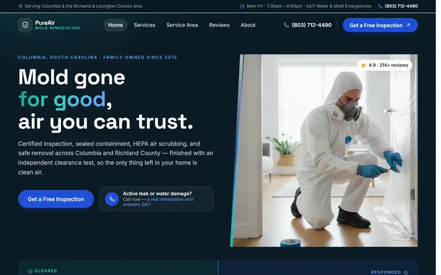Image resolution: width=441 pixels, height=275 pixels.
Task: Click 'COLUMBIA, SOUTH CAROLINA · FAMILY-OWNED SINCE 2012' text
Action: click(97, 57)
